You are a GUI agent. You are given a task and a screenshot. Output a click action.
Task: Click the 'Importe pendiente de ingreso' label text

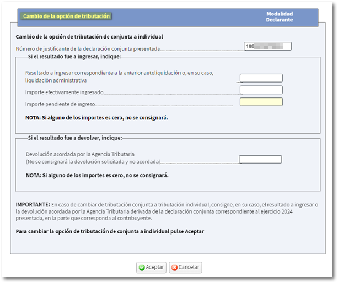tap(60, 104)
